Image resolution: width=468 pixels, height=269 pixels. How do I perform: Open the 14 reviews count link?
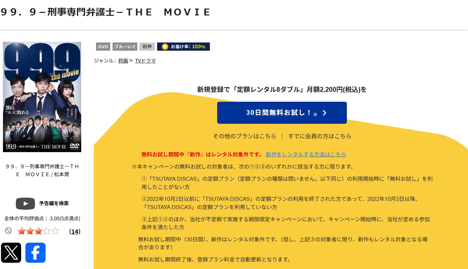[x=75, y=231]
